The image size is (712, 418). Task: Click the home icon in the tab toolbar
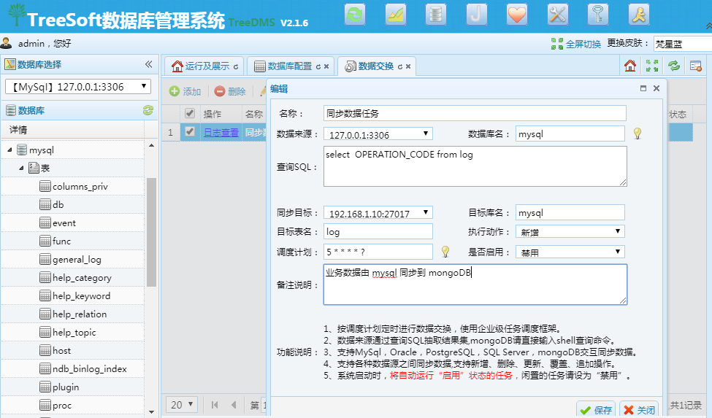coord(629,66)
